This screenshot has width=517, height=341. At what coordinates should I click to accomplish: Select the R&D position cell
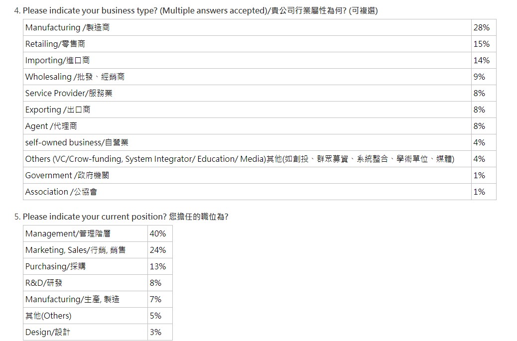coord(85,283)
